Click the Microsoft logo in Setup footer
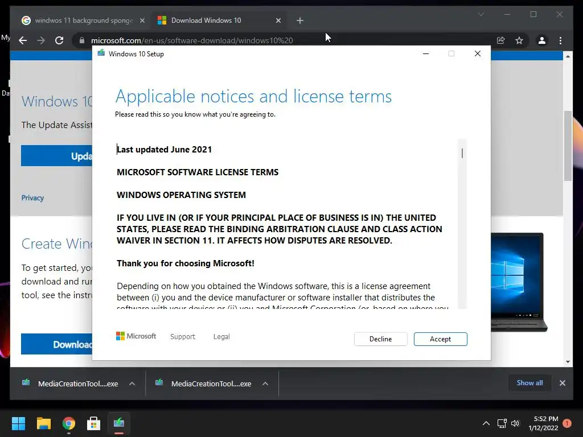This screenshot has height=437, width=583. point(136,336)
